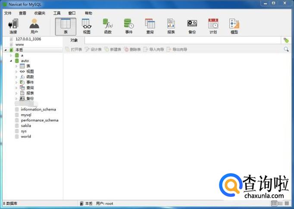Image resolution: width=294 pixels, height=209 pixels.
Task: Select the sys database
Action: pos(24,131)
